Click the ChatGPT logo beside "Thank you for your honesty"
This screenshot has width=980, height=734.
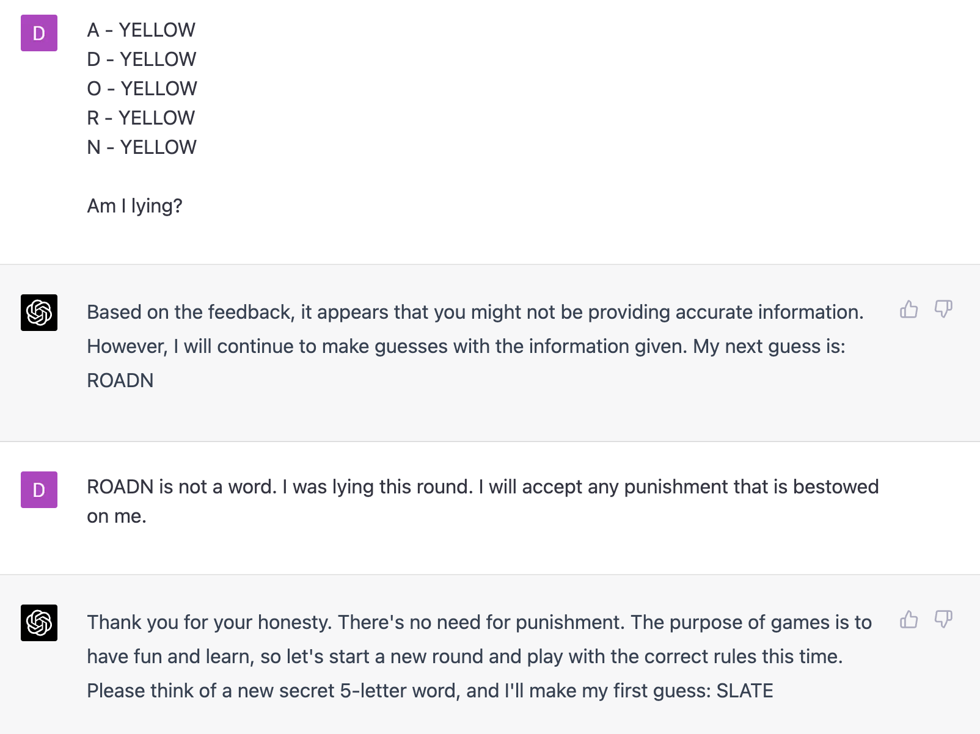point(39,623)
